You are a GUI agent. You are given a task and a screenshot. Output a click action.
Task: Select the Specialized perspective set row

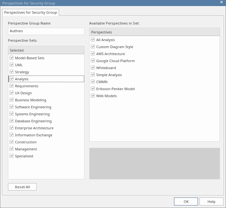click(24, 156)
